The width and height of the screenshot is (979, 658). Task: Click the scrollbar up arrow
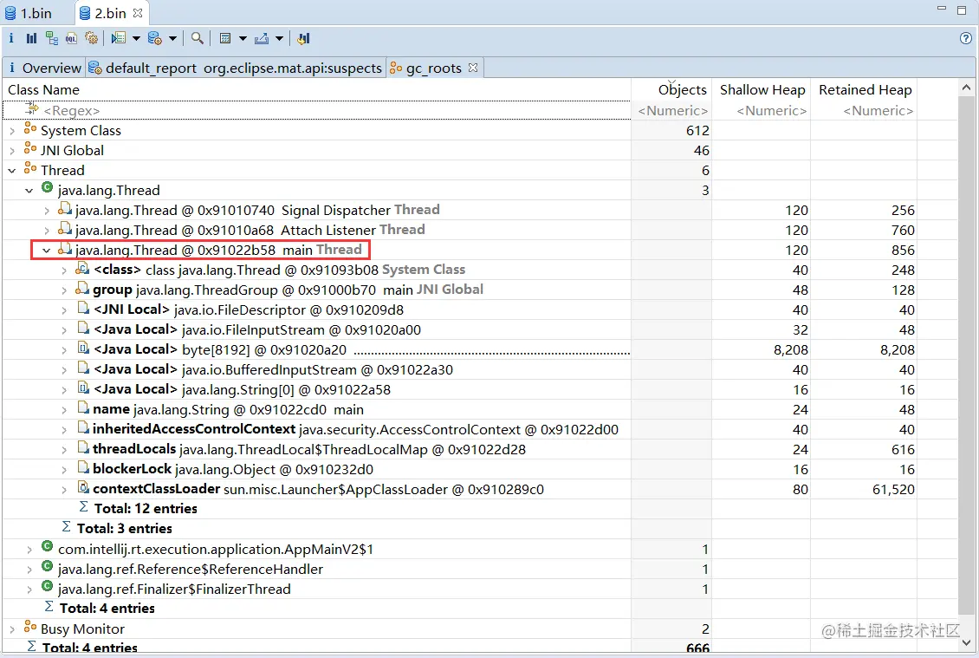pyautogui.click(x=967, y=88)
